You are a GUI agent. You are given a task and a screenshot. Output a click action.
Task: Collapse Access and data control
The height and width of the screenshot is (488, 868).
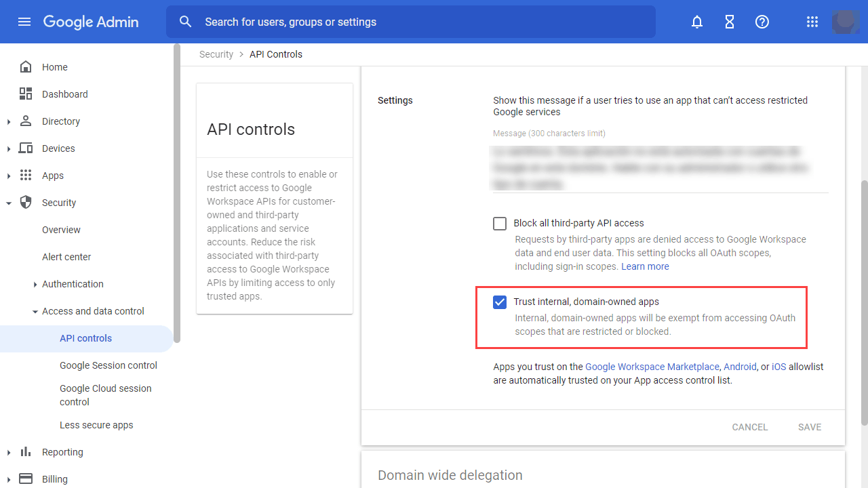(x=35, y=311)
